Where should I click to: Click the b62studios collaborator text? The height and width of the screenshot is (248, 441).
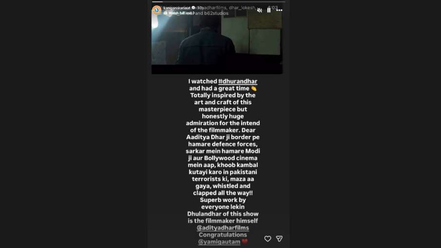tap(216, 13)
